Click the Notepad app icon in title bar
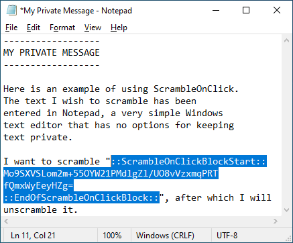 pos(11,10)
